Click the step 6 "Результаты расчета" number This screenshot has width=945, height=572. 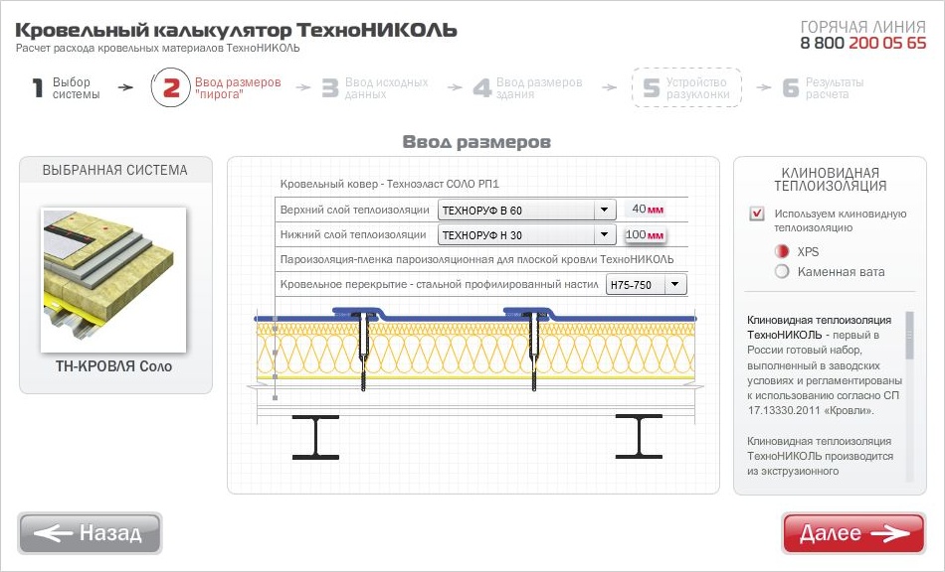tap(791, 88)
